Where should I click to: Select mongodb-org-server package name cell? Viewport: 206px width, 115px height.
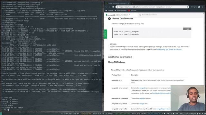click(x=119, y=88)
